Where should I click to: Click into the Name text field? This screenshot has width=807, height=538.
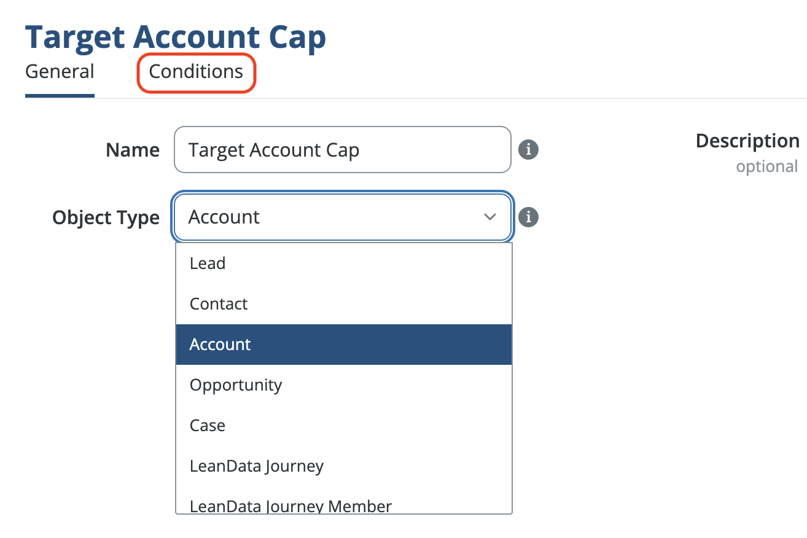click(342, 150)
